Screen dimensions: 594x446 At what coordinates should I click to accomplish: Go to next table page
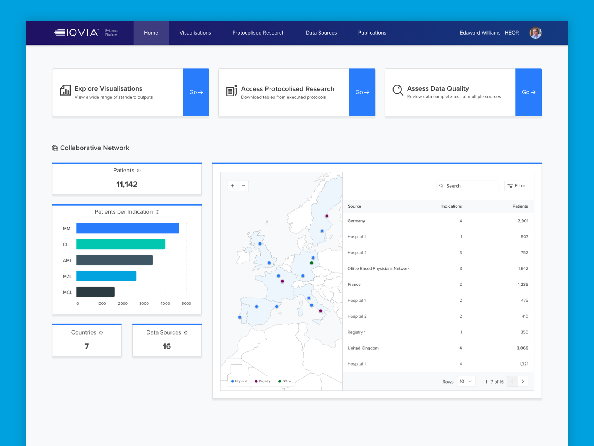pos(523,381)
